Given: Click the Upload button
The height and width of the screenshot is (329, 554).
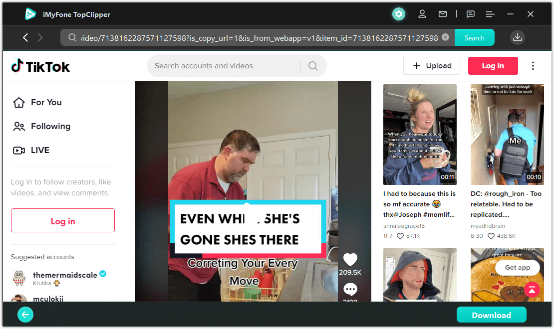Looking at the screenshot, I should click(432, 66).
